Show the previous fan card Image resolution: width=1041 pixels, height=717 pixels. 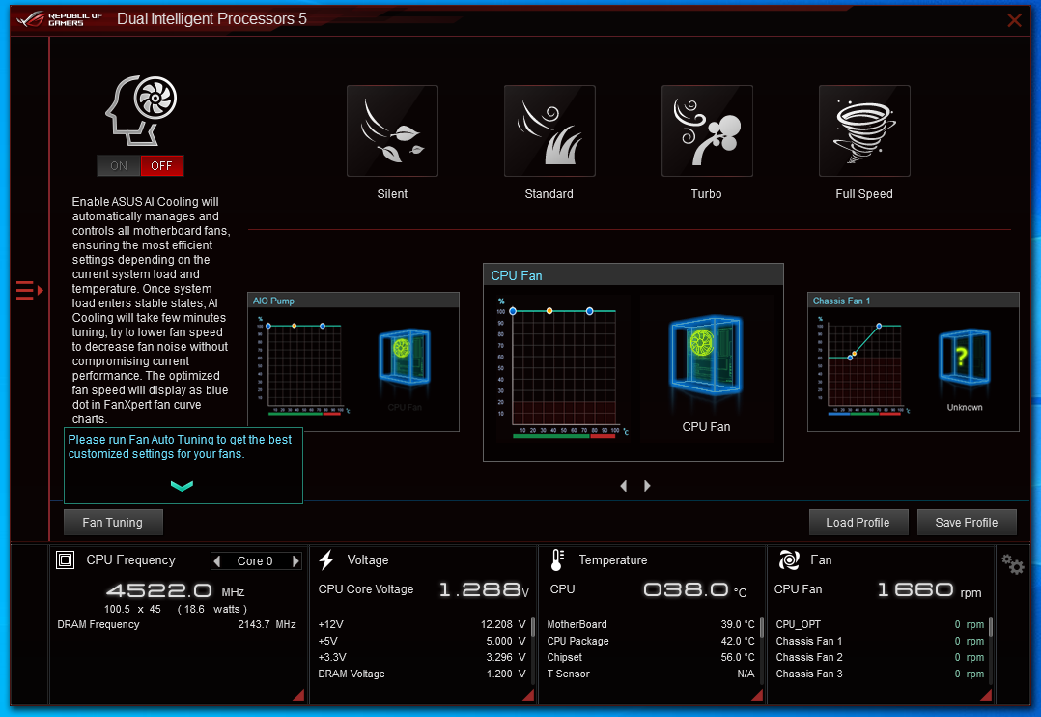(x=624, y=486)
